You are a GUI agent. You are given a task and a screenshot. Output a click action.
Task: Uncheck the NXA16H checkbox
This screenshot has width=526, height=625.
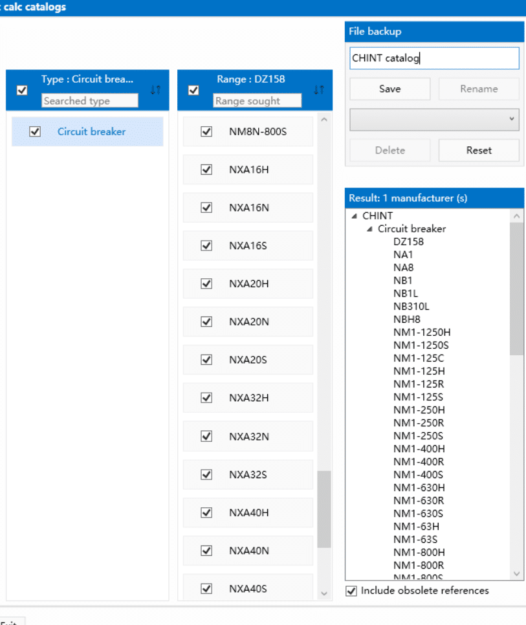pos(206,170)
